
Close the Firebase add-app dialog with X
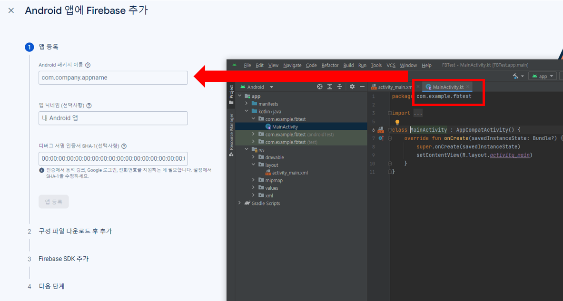coord(11,10)
